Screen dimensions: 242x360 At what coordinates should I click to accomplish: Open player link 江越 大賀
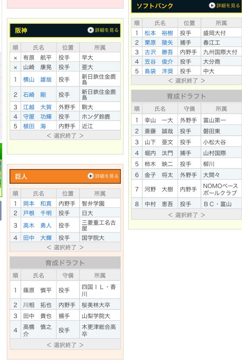coord(38,107)
